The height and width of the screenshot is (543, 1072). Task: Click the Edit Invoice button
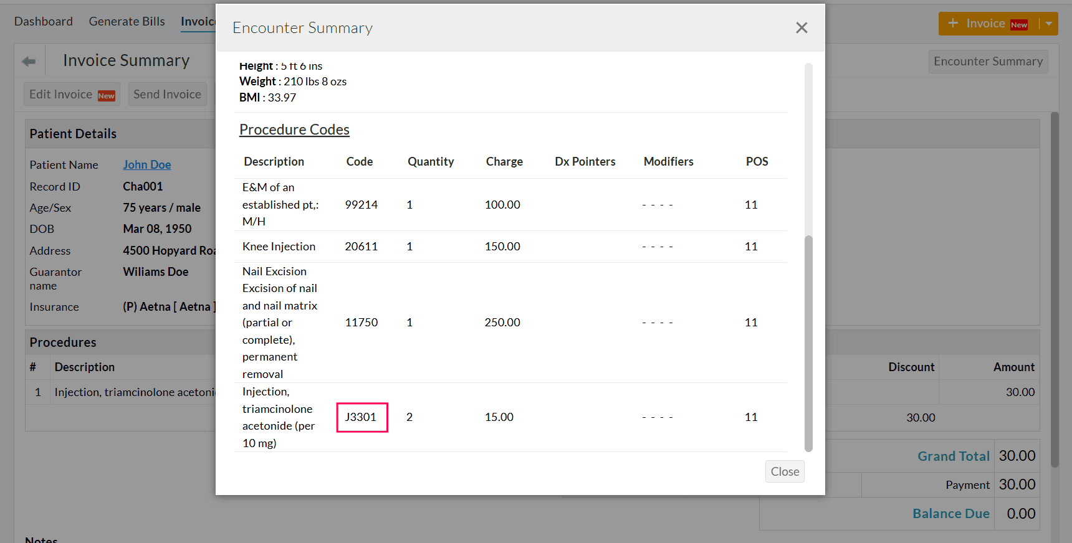[x=72, y=94]
